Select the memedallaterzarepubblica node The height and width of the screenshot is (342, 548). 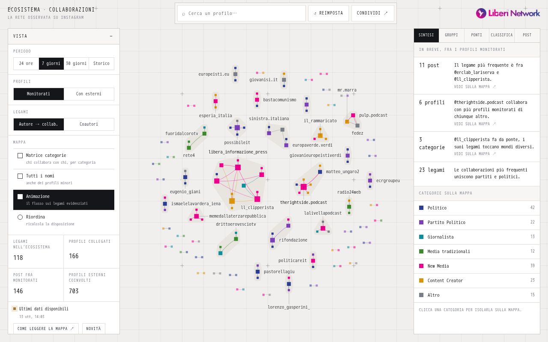click(x=197, y=216)
